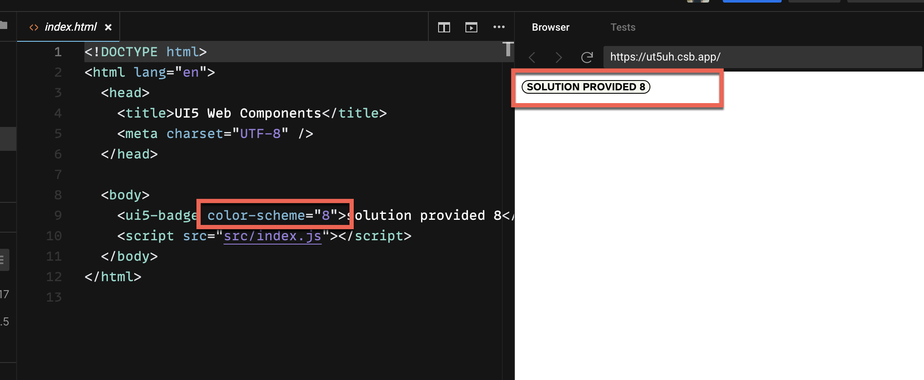
Task: Click the UI5 Web Components title text
Action: pos(248,113)
